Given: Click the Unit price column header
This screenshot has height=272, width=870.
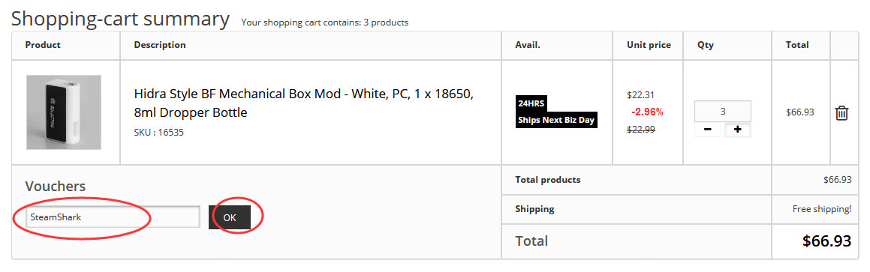Looking at the screenshot, I should tap(649, 45).
